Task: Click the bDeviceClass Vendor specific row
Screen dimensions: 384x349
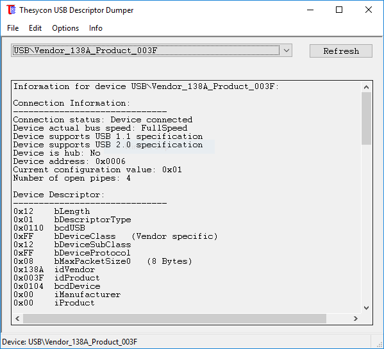Action: [115, 236]
